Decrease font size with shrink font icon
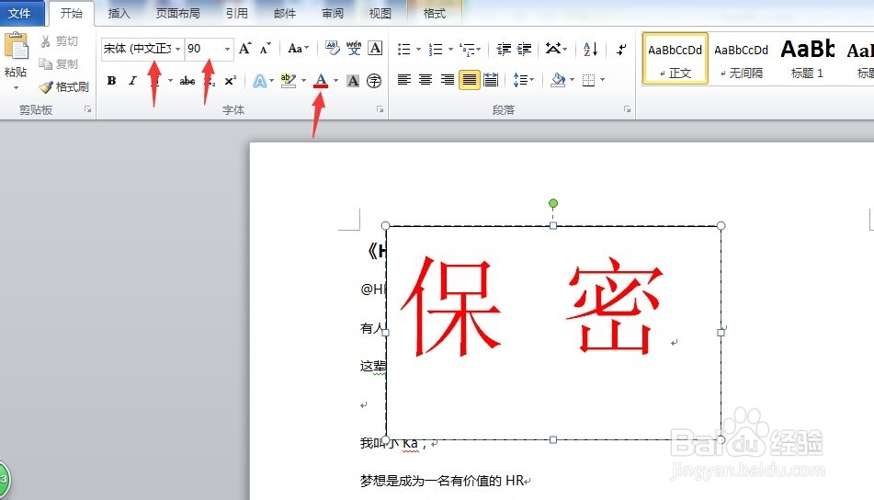The image size is (874, 500). [266, 49]
